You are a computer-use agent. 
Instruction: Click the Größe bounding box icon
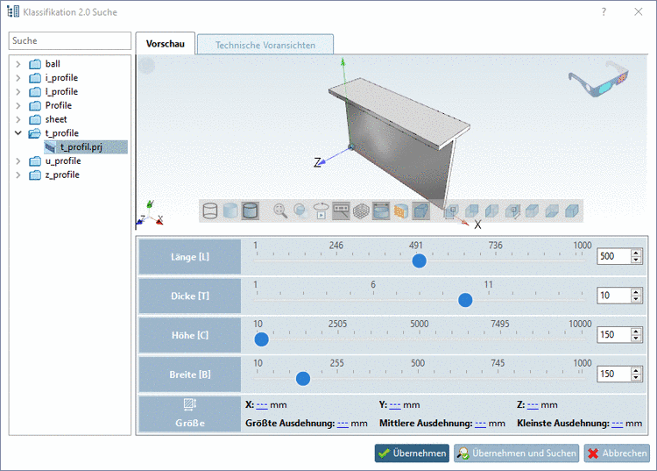coord(190,404)
